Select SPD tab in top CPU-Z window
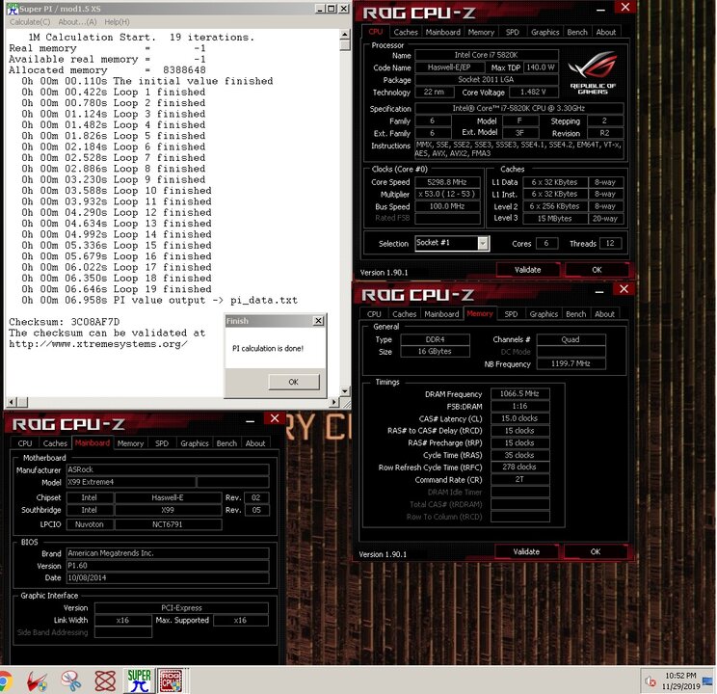The height and width of the screenshot is (694, 717). [512, 32]
